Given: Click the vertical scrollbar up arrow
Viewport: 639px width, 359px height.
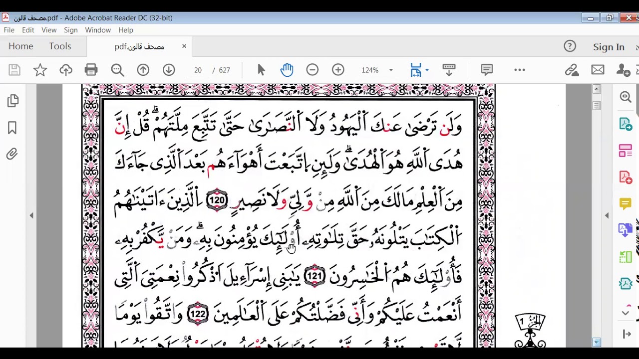Looking at the screenshot, I should point(597,89).
